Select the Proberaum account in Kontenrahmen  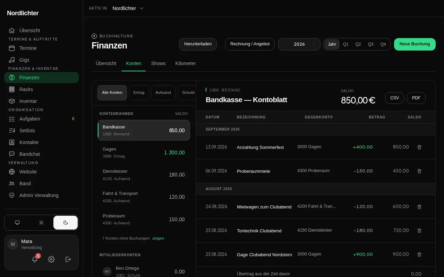tap(144, 220)
